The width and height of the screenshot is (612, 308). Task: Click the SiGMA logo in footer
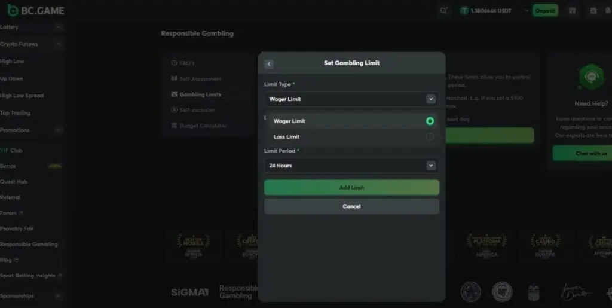[x=189, y=292]
